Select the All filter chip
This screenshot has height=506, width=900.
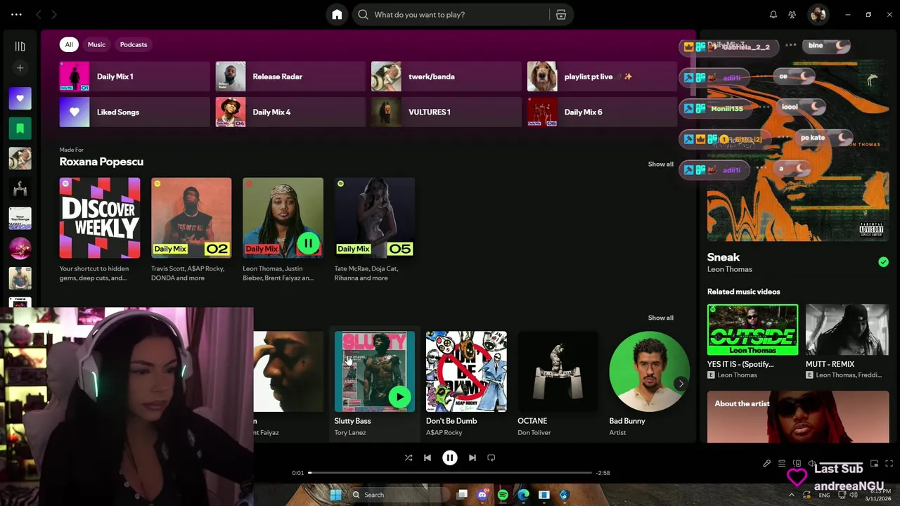point(69,44)
